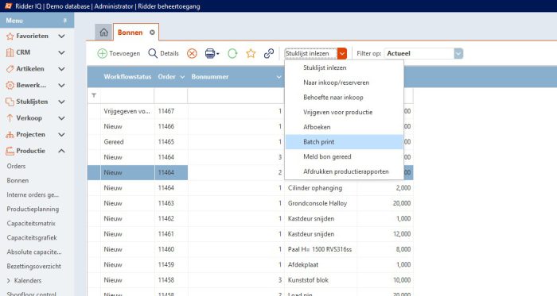
Task: Close the Bonnen tab
Action: click(x=152, y=33)
